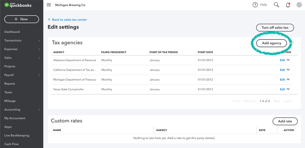The height and width of the screenshot is (148, 305).
Task: Go to Taxes in the sidebar
Action: (x=8, y=92)
